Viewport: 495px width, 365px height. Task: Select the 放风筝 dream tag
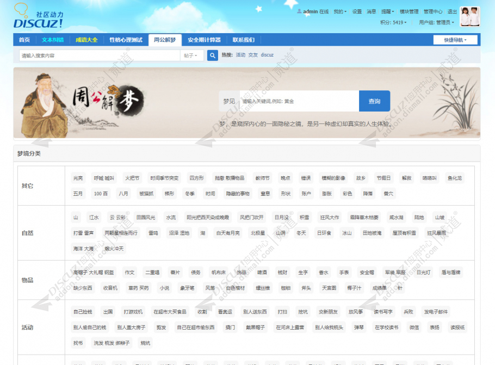356,312
